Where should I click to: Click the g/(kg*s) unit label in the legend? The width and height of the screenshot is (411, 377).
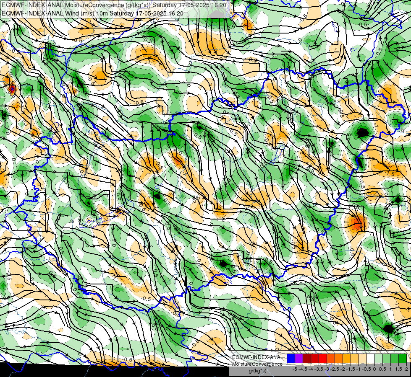tap(258, 371)
